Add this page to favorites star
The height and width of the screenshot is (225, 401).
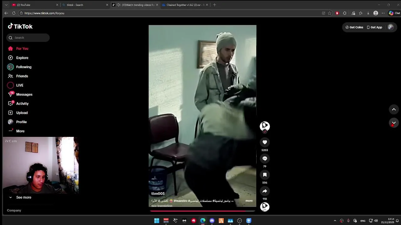(330, 13)
